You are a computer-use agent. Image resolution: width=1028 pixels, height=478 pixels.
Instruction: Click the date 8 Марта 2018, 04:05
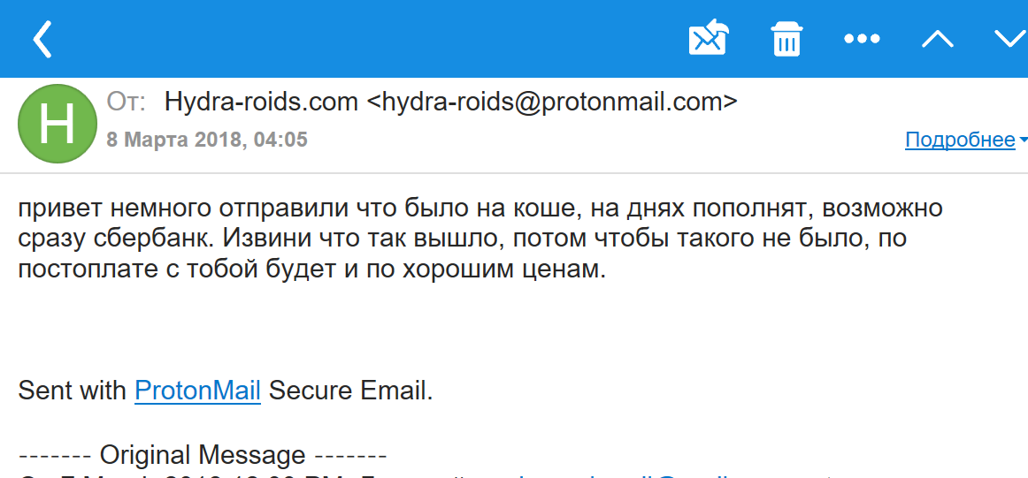pos(206,140)
